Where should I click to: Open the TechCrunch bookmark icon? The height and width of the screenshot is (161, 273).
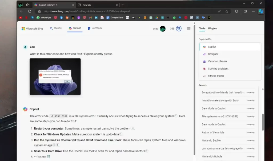[x=127, y=18]
